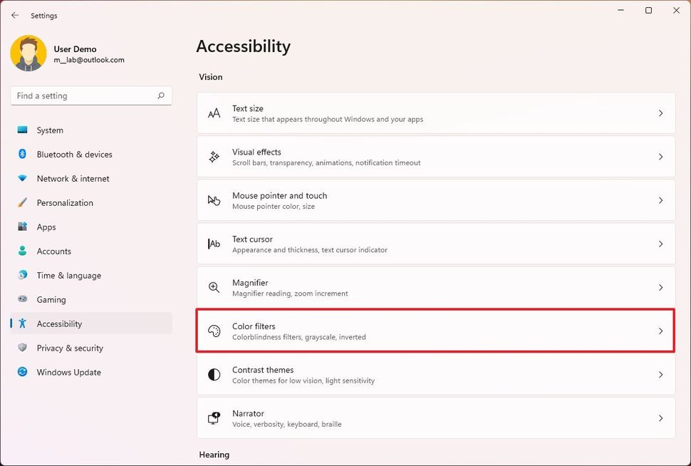The width and height of the screenshot is (691, 466).
Task: Expand the Text size settings chevron
Action: (x=660, y=113)
